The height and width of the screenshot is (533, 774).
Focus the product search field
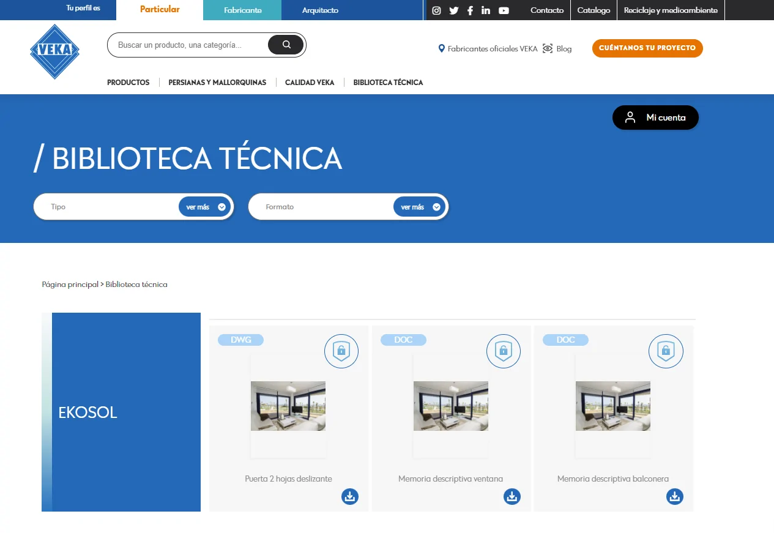(x=187, y=45)
